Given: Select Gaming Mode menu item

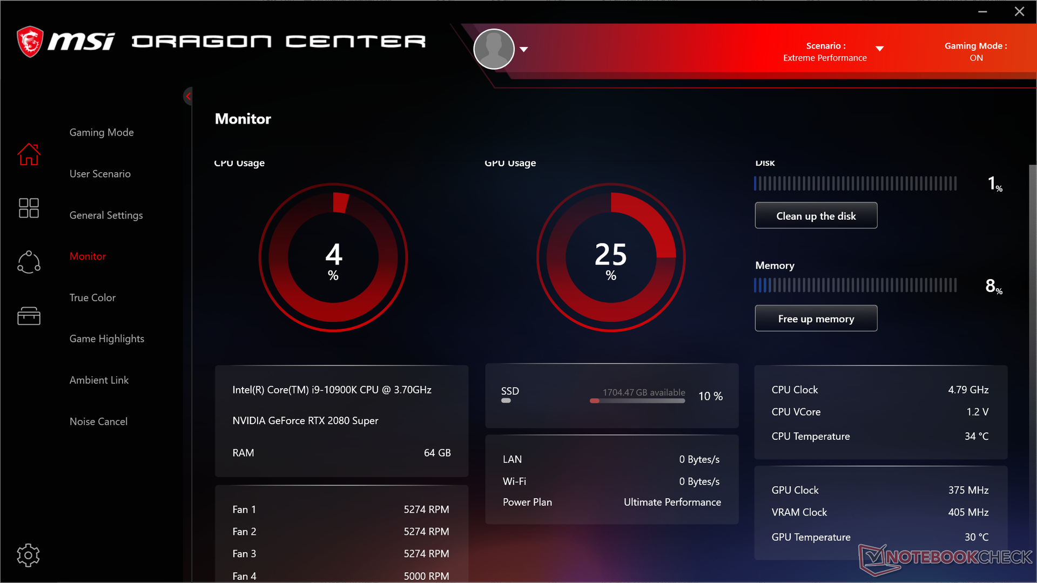Looking at the screenshot, I should 102,132.
